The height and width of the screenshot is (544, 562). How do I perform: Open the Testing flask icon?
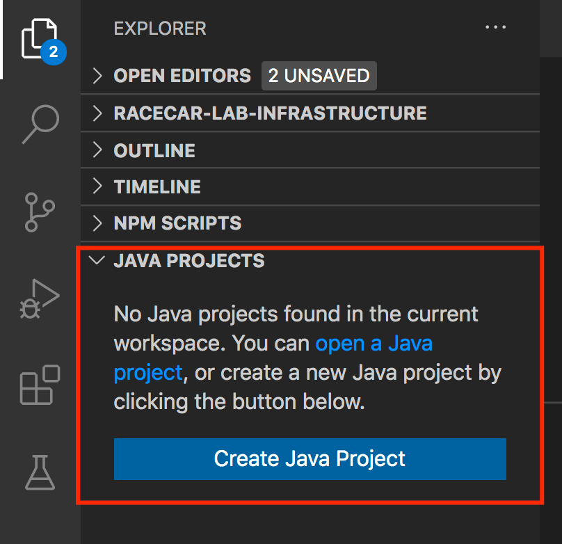(40, 472)
